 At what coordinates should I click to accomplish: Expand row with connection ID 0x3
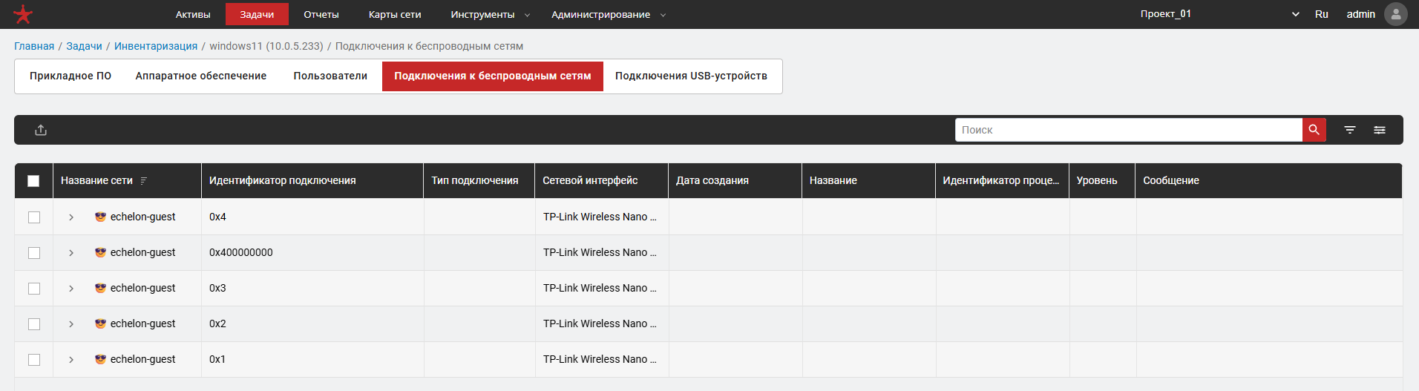coord(71,289)
